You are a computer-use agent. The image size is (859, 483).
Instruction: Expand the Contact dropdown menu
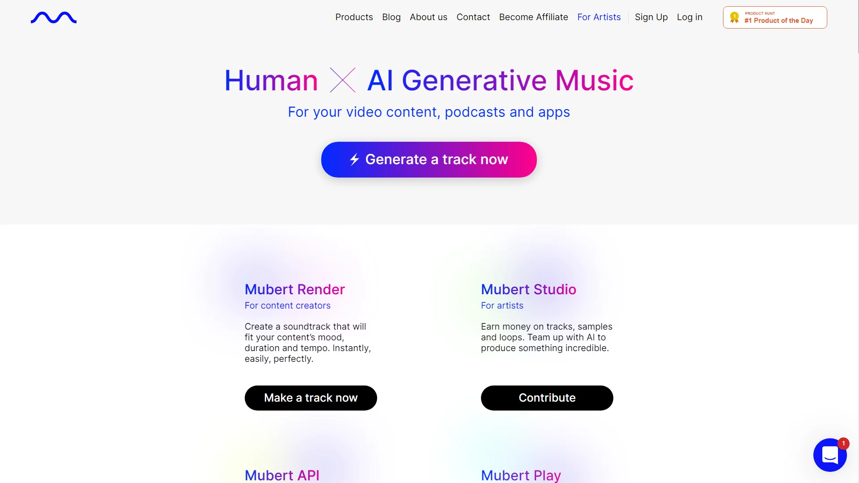tap(473, 17)
